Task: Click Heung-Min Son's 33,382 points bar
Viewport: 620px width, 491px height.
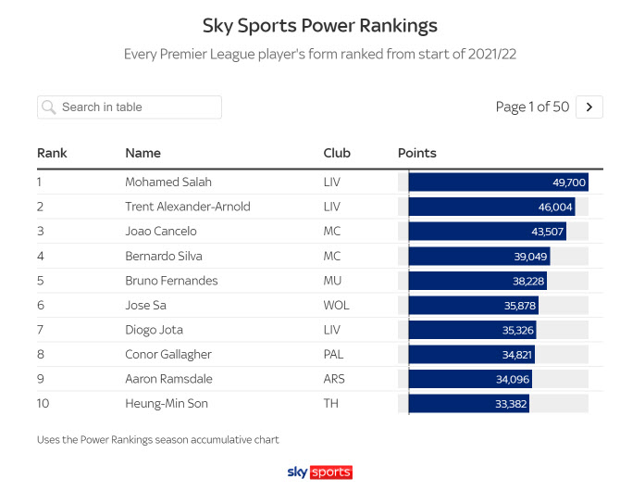Action: (468, 404)
